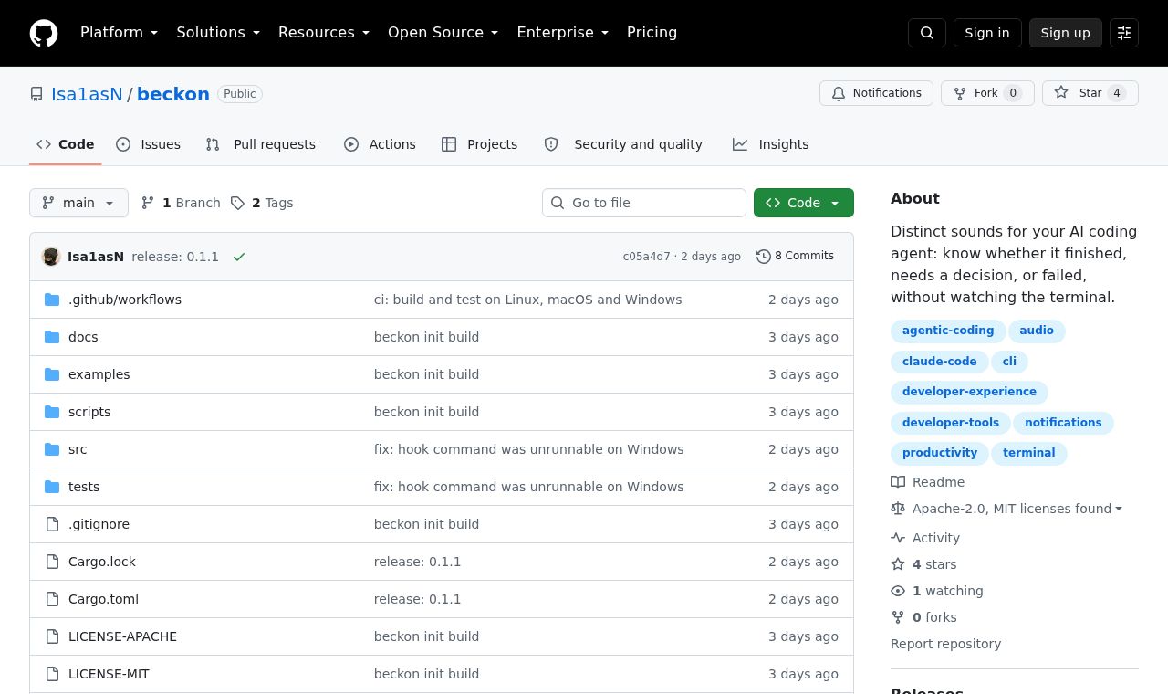The width and height of the screenshot is (1168, 694).
Task: Open commit hash c05a4d7
Action: point(647,257)
